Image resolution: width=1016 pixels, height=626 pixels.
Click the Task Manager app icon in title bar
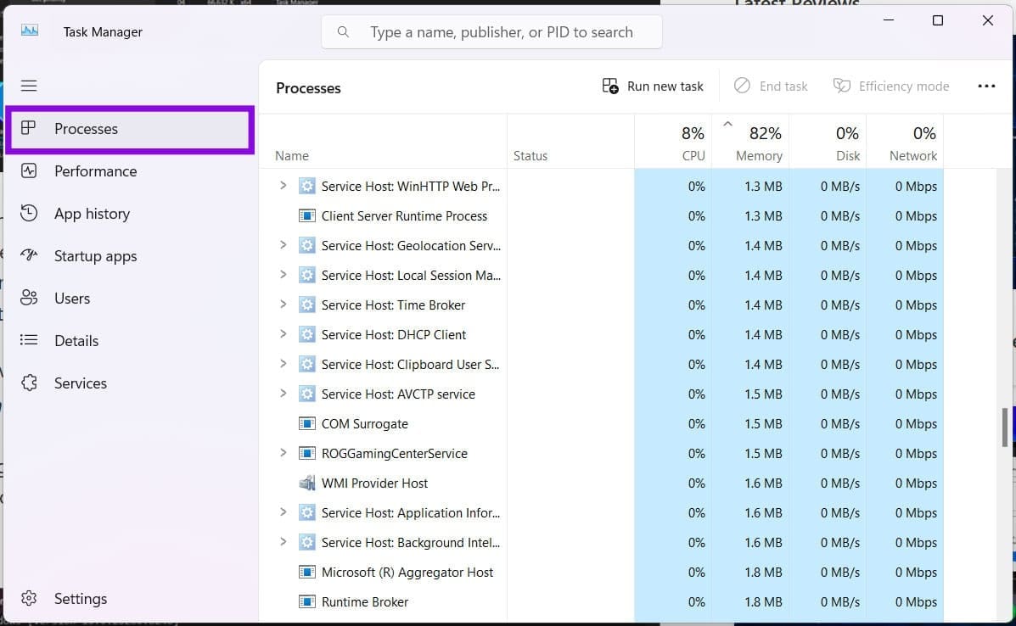pyautogui.click(x=30, y=31)
